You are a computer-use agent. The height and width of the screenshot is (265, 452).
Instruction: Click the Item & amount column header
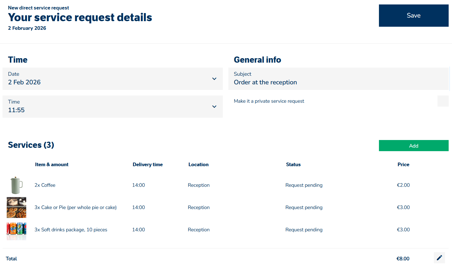[x=52, y=165]
